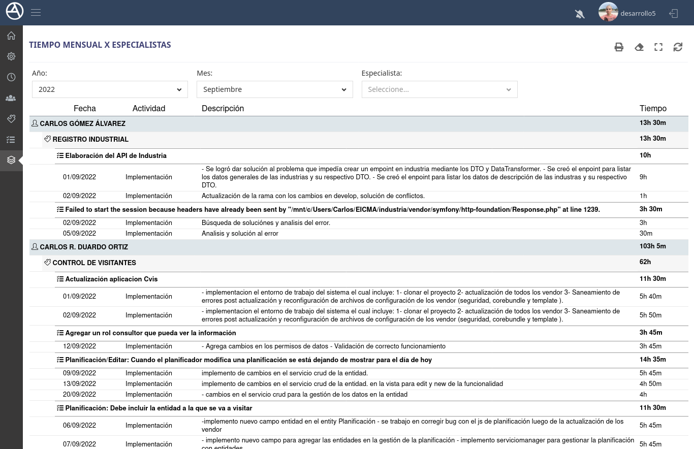Image resolution: width=694 pixels, height=449 pixels.
Task: Toggle fullscreen view icon
Action: point(658,47)
